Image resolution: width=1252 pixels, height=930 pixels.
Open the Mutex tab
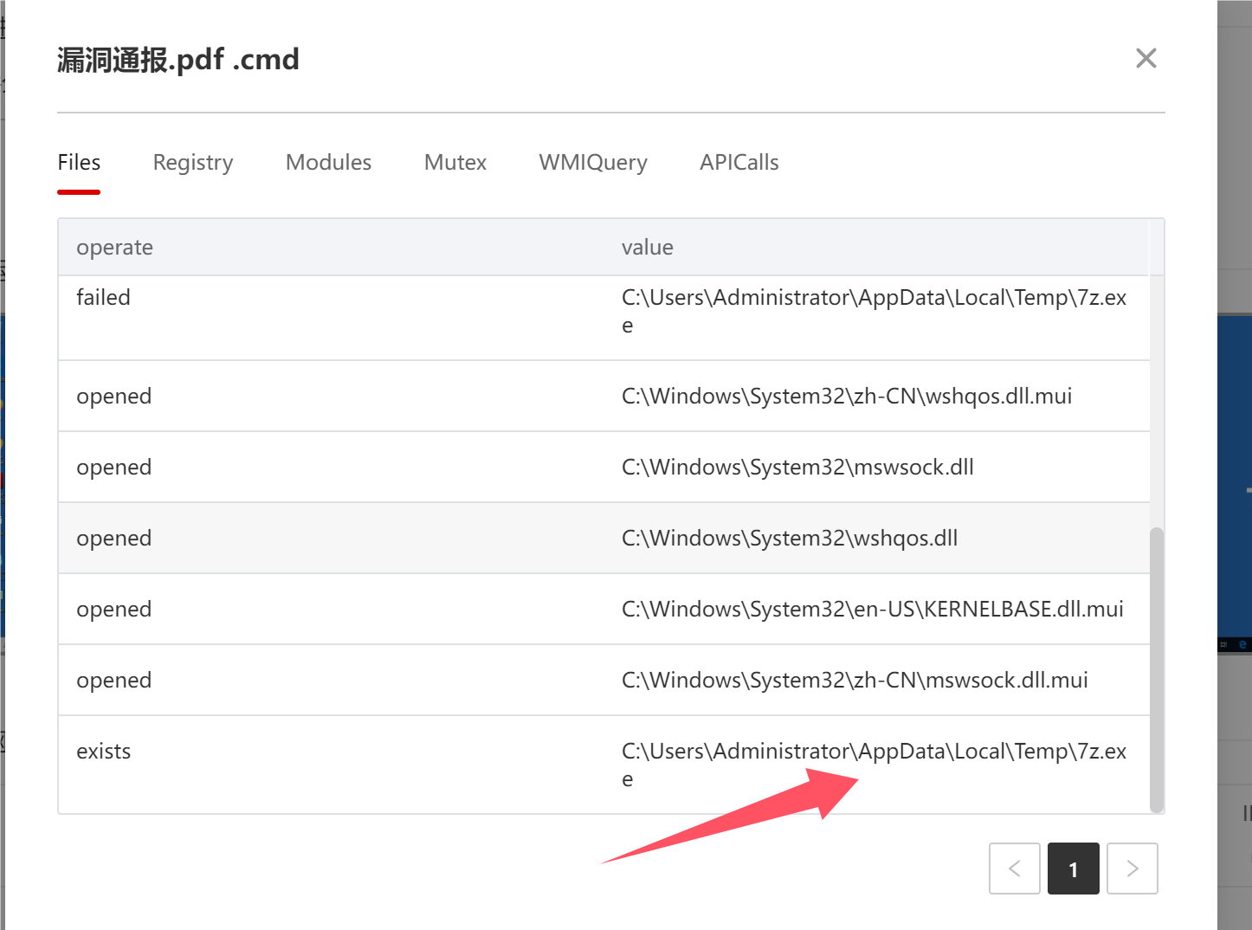[x=455, y=163]
